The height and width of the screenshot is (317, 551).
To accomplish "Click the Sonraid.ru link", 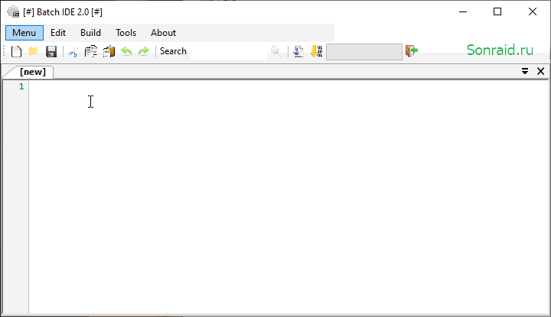I will click(500, 50).
